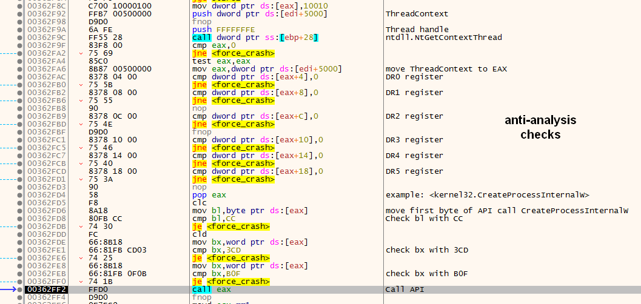Select the 'push FFFFFFFE' instruction
The width and height of the screenshot is (641, 304).
tap(224, 30)
